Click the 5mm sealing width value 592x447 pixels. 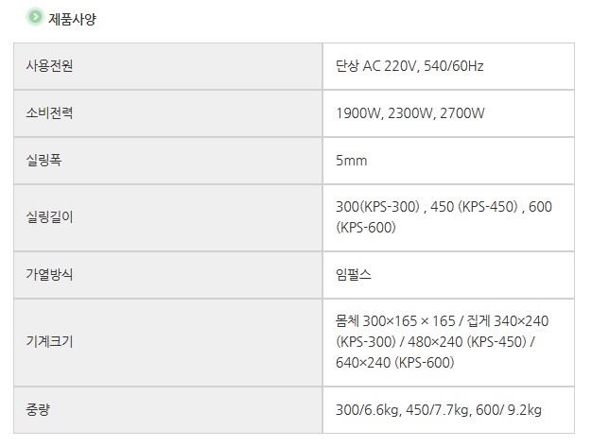[351, 161]
